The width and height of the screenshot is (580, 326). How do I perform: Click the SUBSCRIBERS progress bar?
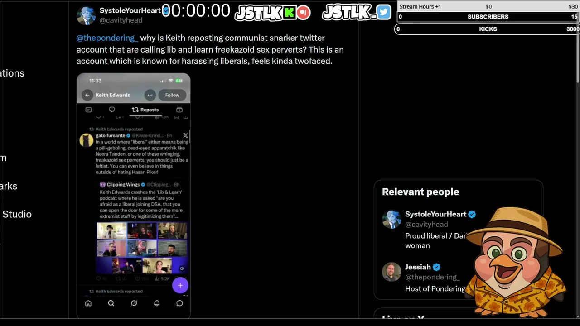(488, 17)
